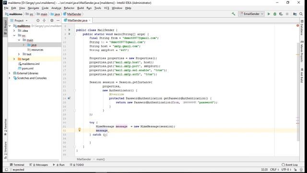
Task: Click the red error indicator top-right of editor
Action: (297, 25)
